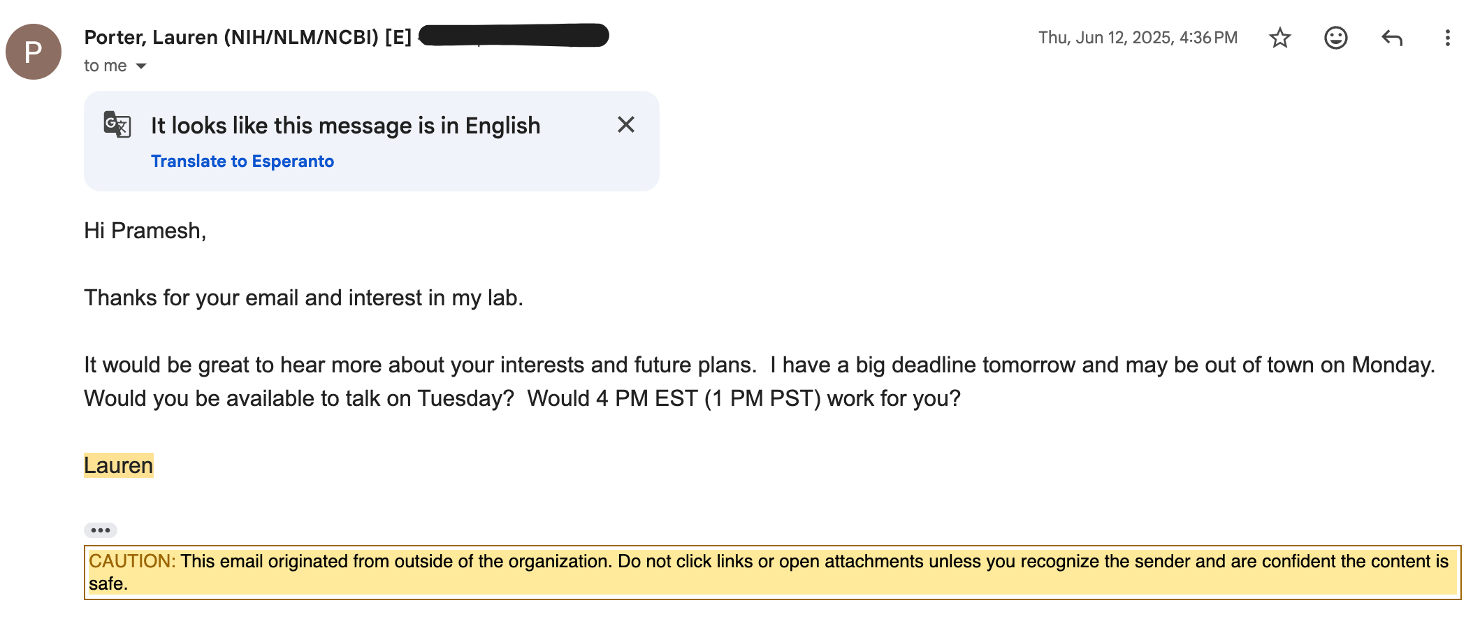Click the timestamp Thu, Jun 12, 2025
The image size is (1473, 633).
pyautogui.click(x=1137, y=38)
